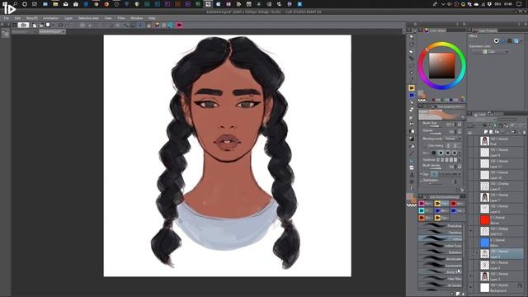
Task: Open the Window menu
Action: (136, 18)
